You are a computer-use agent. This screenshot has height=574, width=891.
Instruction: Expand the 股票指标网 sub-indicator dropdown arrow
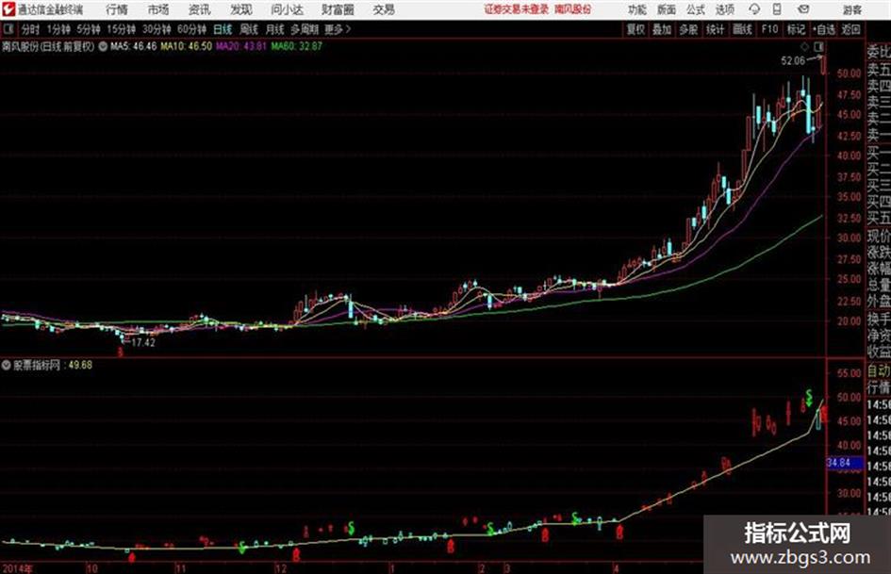7,365
